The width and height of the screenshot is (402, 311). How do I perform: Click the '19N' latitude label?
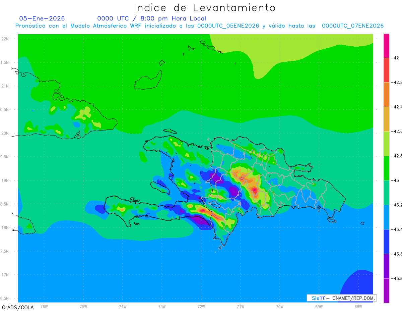pyautogui.click(x=5, y=180)
